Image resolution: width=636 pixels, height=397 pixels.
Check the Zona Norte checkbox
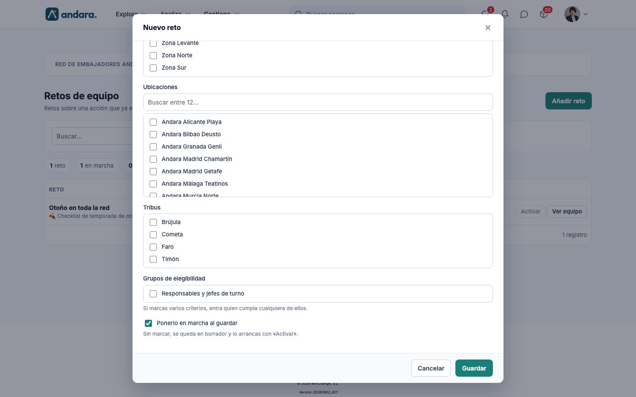(153, 56)
